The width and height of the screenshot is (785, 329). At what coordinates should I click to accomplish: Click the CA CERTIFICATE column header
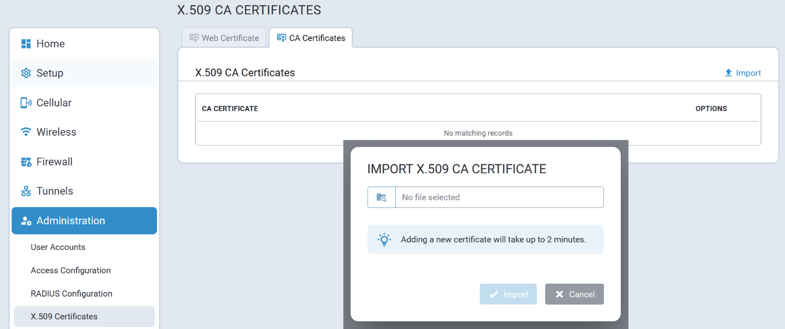click(x=230, y=108)
